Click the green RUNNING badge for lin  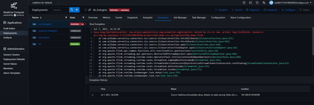tap(75, 44)
